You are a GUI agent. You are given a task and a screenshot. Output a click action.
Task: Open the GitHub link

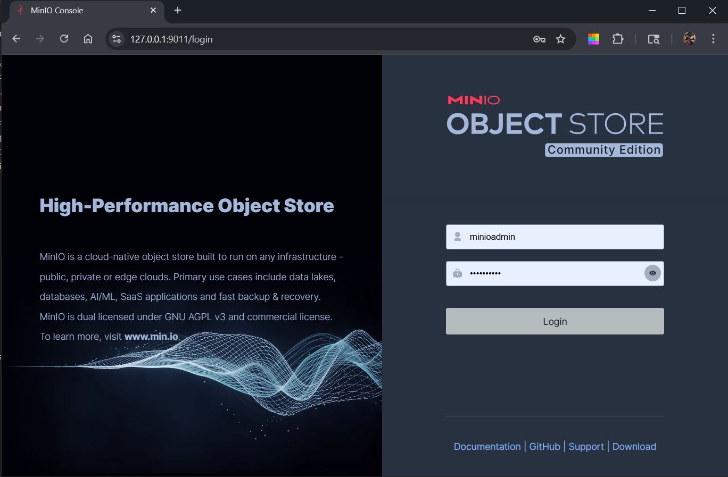(x=544, y=447)
